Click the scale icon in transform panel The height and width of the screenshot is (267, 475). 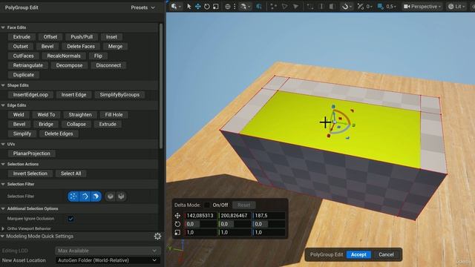point(177,232)
